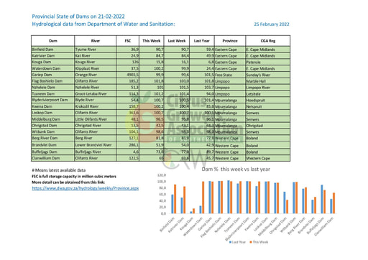Click the 'CGA Reg' column header
Image resolution: width=368 pixels, height=260 pixels.
click(268, 41)
